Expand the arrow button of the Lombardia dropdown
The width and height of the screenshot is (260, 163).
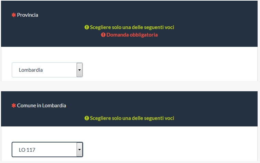click(x=79, y=70)
